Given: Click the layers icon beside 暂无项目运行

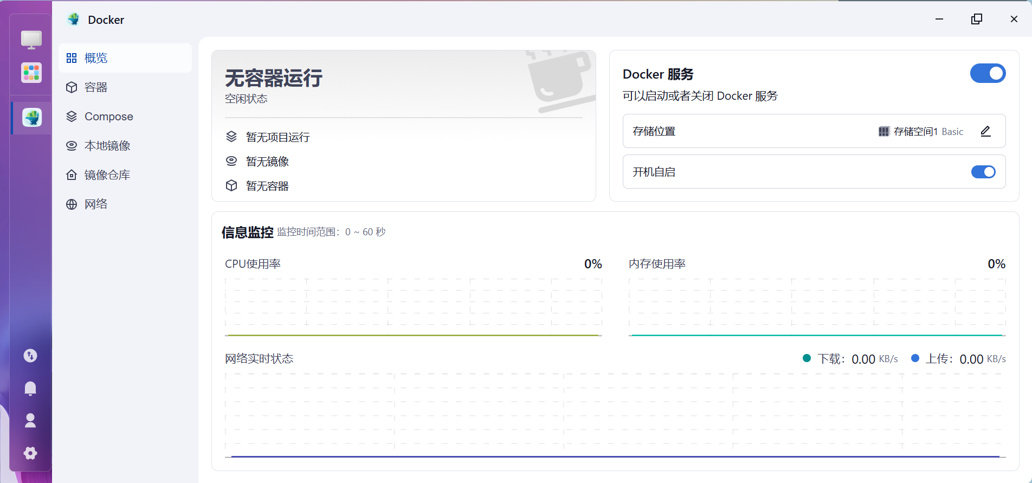Looking at the screenshot, I should (x=231, y=137).
